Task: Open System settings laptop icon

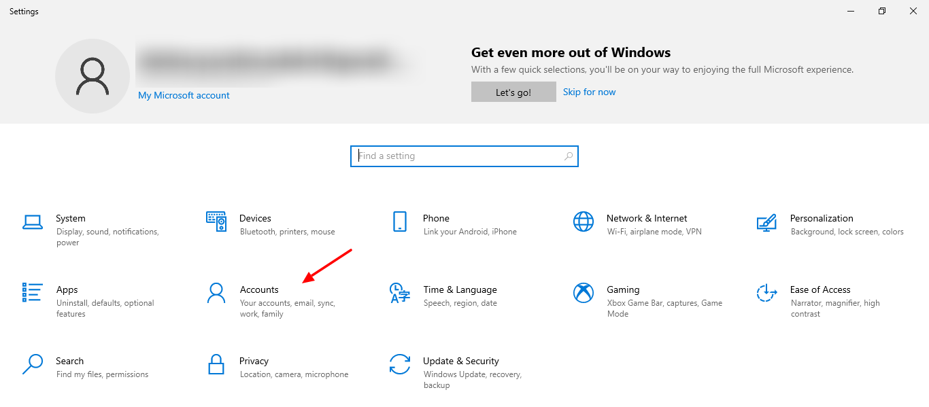Action: pyautogui.click(x=33, y=222)
